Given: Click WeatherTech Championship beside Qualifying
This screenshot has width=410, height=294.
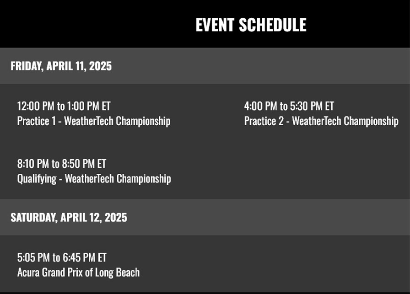Looking at the screenshot, I should (118, 178).
